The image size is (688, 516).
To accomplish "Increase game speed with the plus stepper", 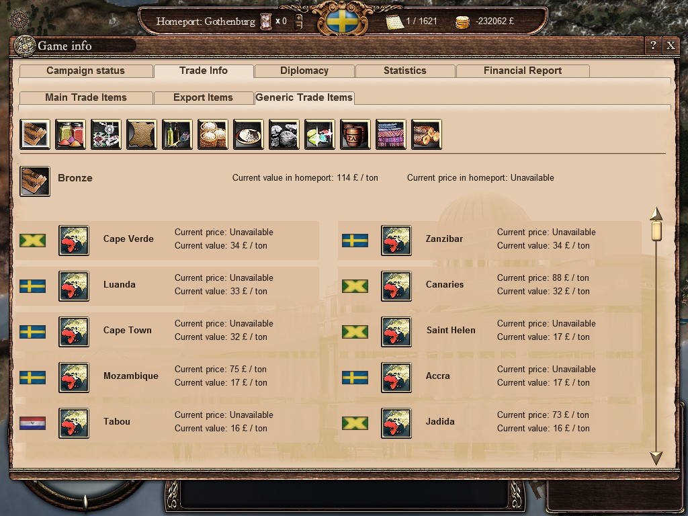I will click(299, 17).
